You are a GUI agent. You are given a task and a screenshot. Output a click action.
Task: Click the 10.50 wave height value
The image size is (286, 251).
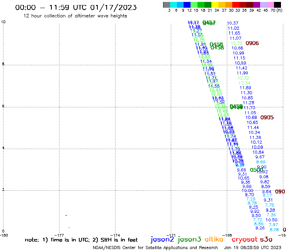[x=272, y=220]
